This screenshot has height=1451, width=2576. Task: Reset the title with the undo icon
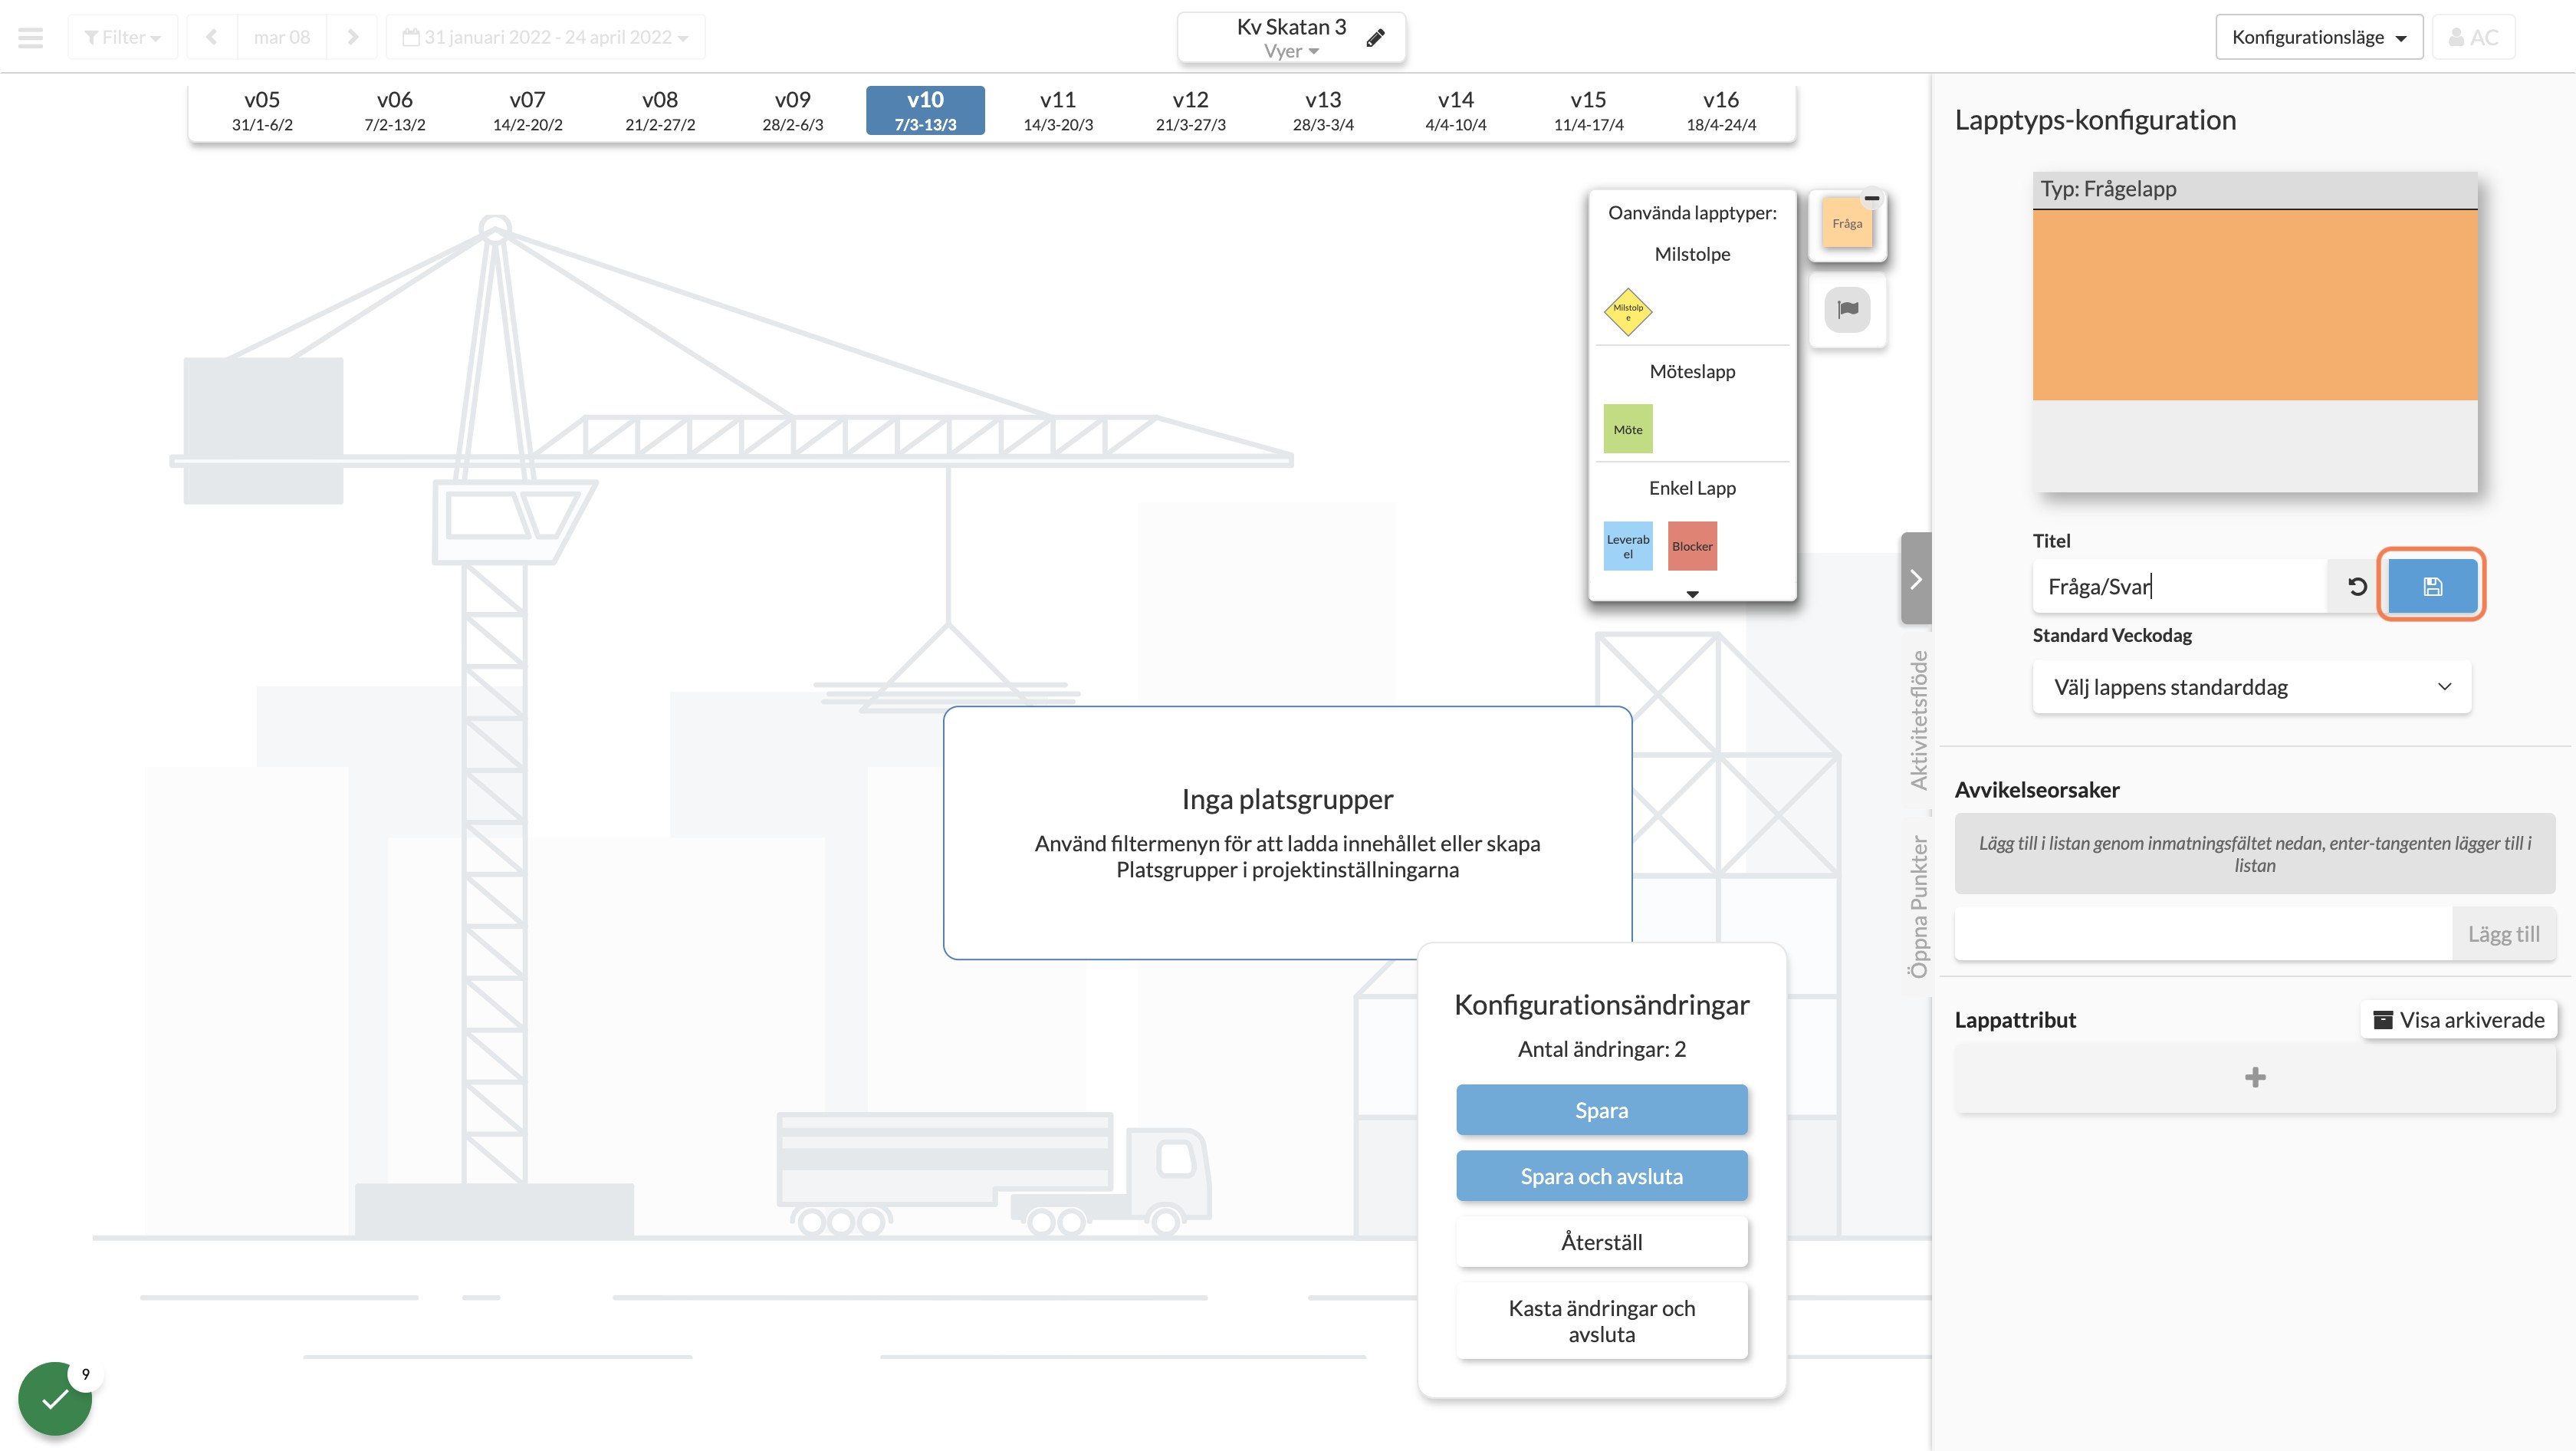click(x=2357, y=586)
